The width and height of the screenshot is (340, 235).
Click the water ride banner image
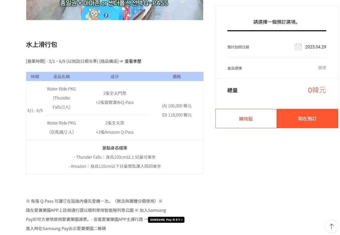click(x=115, y=10)
